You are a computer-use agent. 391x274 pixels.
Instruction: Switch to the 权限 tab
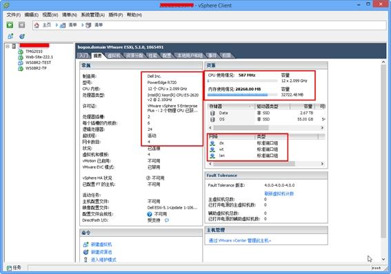click(227, 56)
